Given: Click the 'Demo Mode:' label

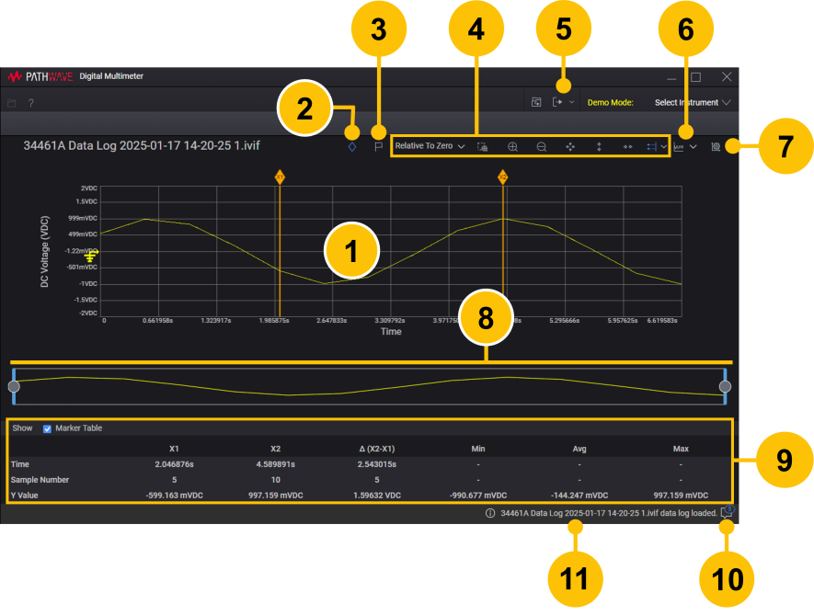Looking at the screenshot, I should (611, 103).
